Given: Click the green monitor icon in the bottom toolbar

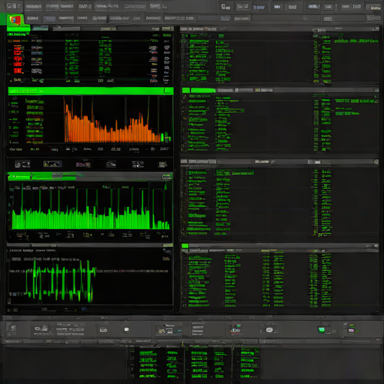Looking at the screenshot, I should click(x=322, y=330).
